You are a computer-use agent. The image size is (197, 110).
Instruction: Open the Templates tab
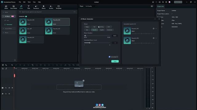pos(58,7)
